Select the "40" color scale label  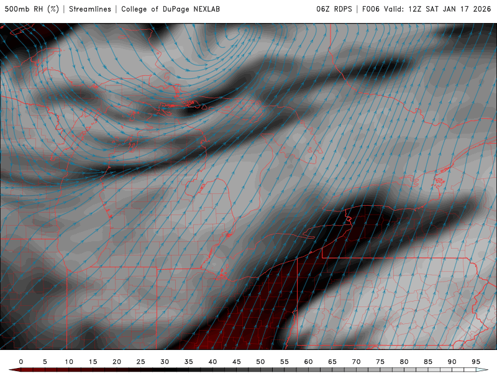click(212, 362)
